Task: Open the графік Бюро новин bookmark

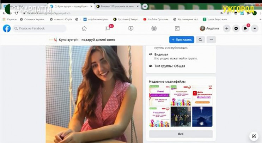Action: pos(216,19)
